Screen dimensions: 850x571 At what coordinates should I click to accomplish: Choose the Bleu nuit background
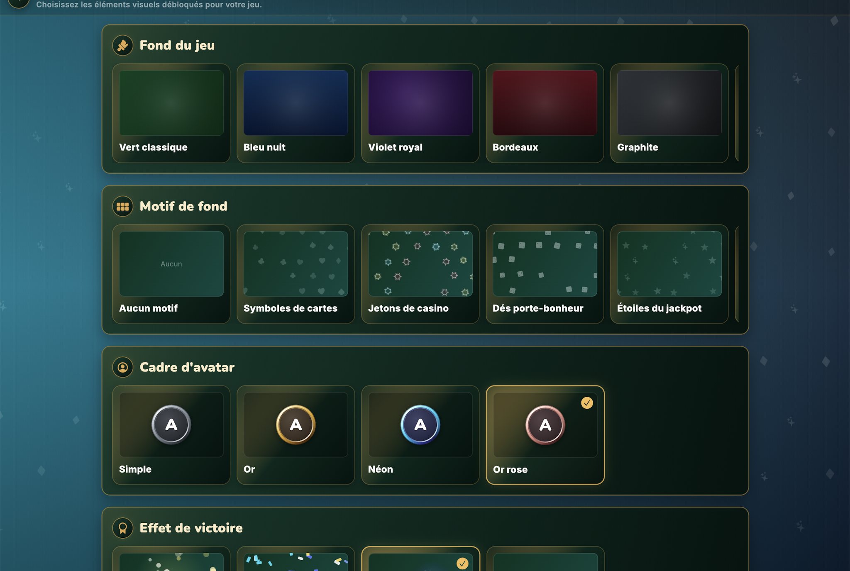(296, 113)
